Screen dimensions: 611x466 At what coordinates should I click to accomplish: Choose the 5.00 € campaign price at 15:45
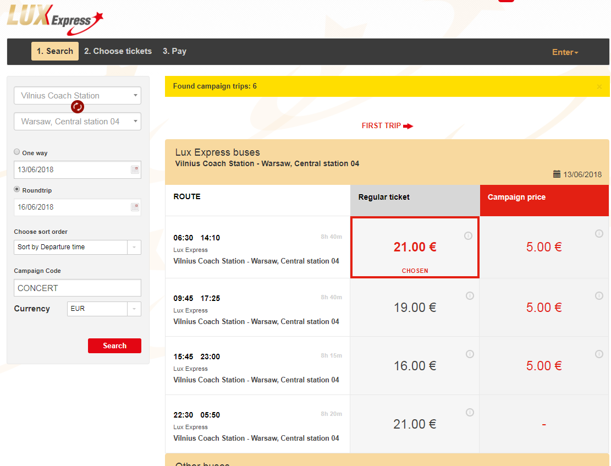click(544, 366)
